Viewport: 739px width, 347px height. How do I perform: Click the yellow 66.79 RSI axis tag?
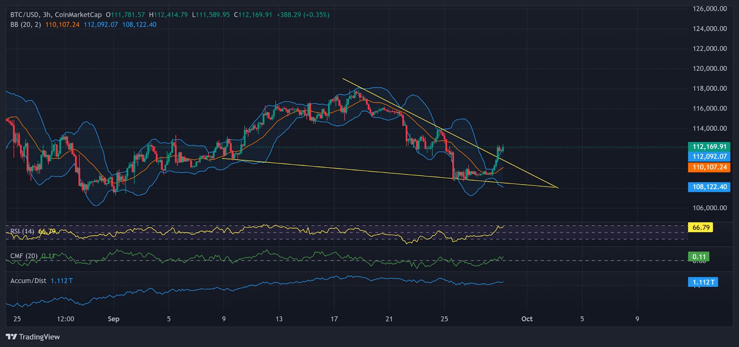click(700, 227)
